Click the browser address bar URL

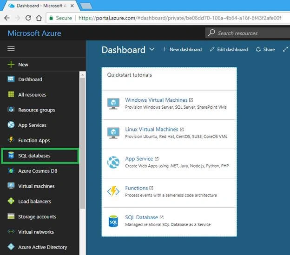pyautogui.click(x=180, y=18)
